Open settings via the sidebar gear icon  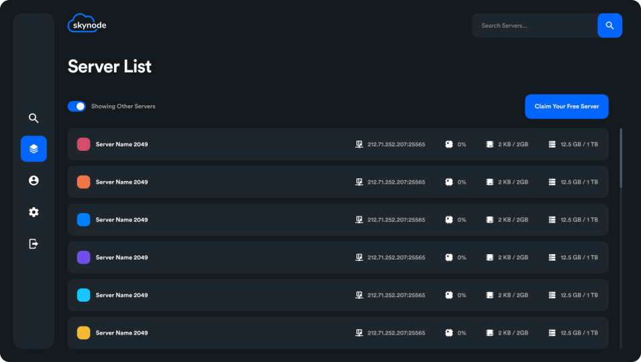tap(34, 212)
